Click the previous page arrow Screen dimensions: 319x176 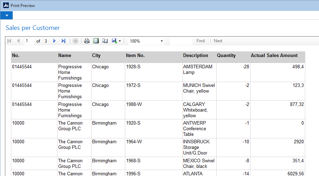pyautogui.click(x=18, y=41)
